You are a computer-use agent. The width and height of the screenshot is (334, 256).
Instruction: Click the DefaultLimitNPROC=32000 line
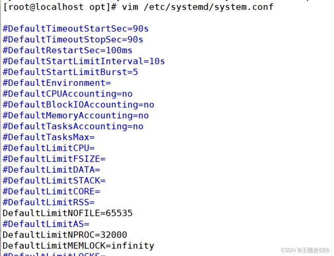[65, 235]
